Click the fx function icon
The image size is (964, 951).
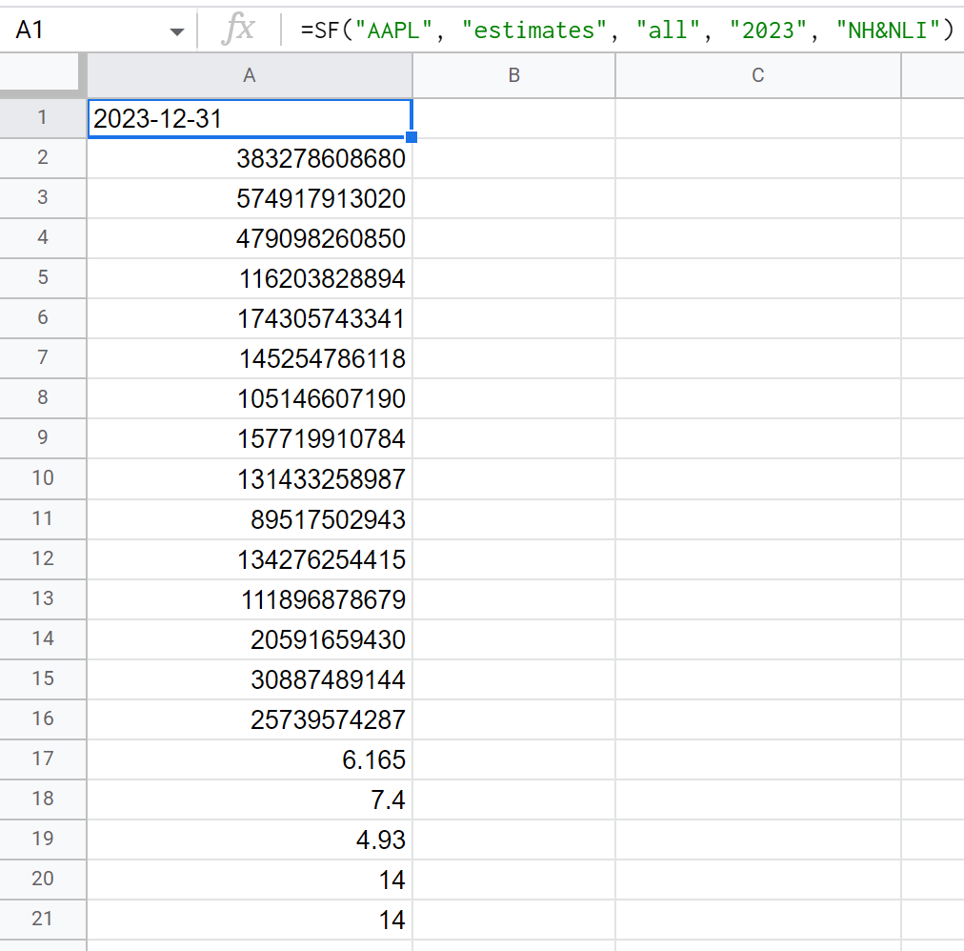(x=238, y=30)
